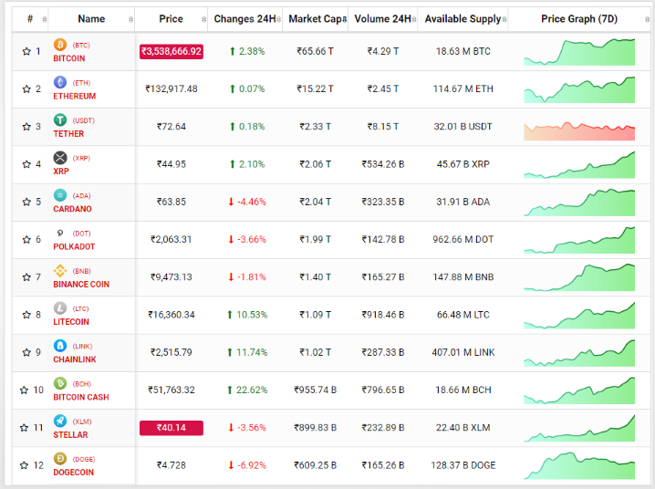Click supply value 128.37 B DOGE
This screenshot has height=489, width=655.
(463, 465)
